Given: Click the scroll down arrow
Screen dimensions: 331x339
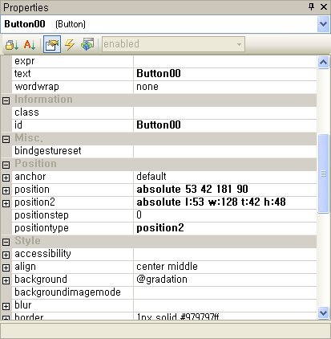Looking at the screenshot, I should (323, 312).
